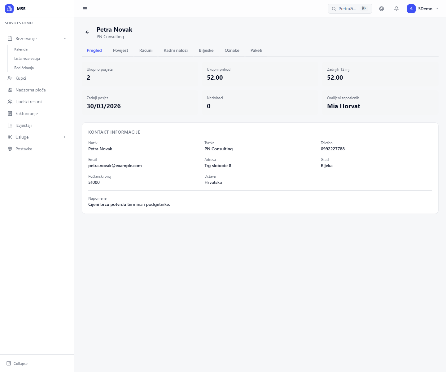Open the Postavke settings gear icon
The height and width of the screenshot is (372, 446).
(x=10, y=149)
